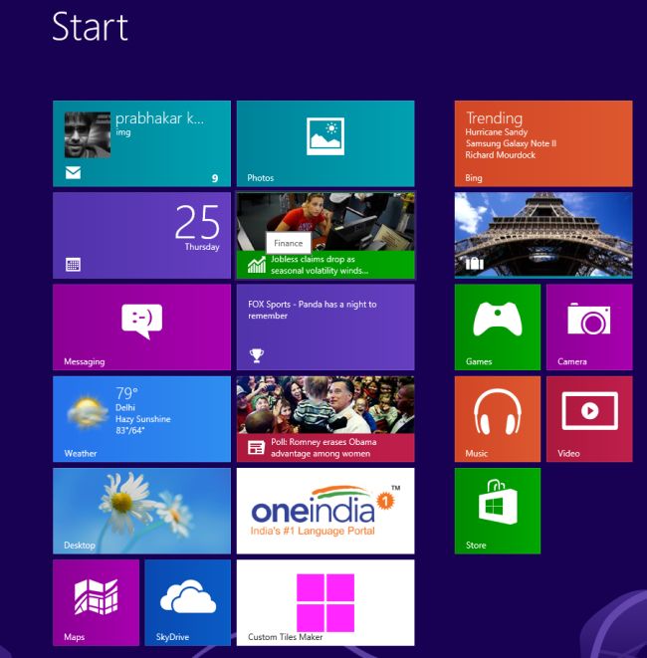Click the Start heading
Image resolution: width=647 pixels, height=658 pixels.
click(x=90, y=27)
